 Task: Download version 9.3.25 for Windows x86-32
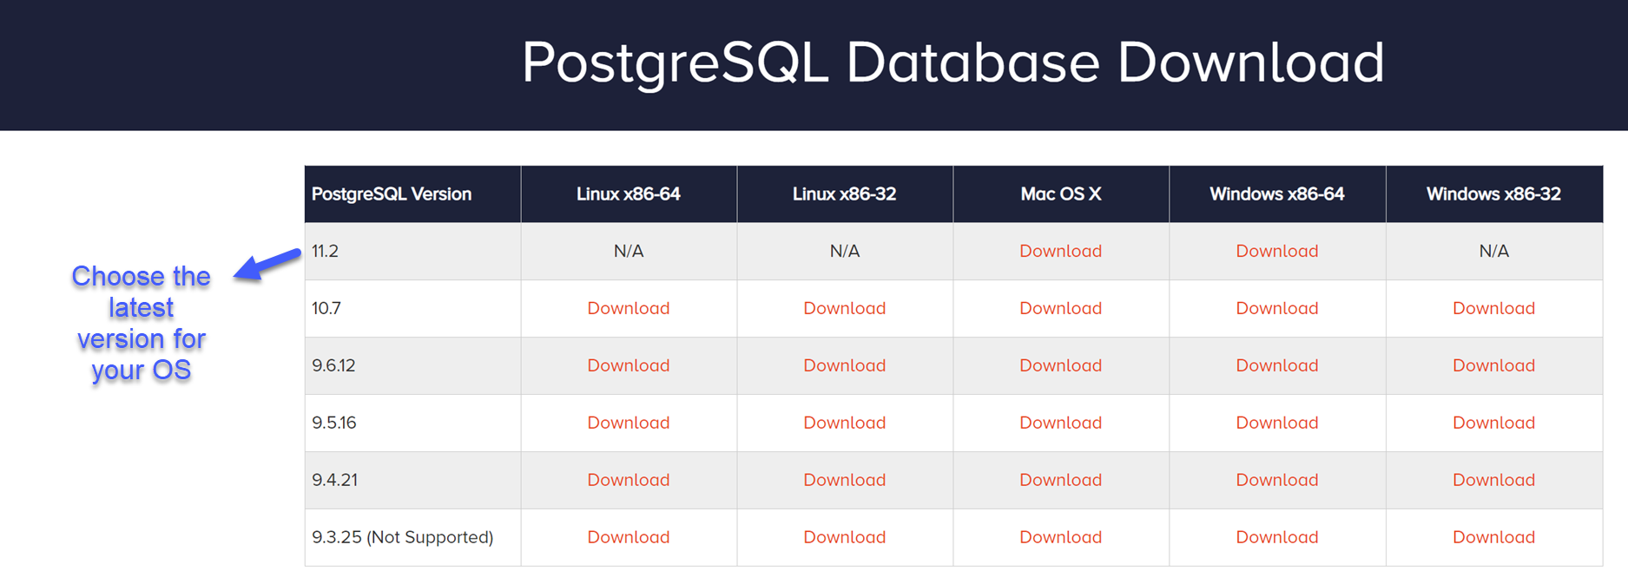[x=1493, y=537]
